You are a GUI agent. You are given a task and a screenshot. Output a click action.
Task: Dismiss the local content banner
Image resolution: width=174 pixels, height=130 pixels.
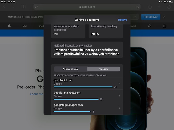pyautogui.click(x=164, y=17)
